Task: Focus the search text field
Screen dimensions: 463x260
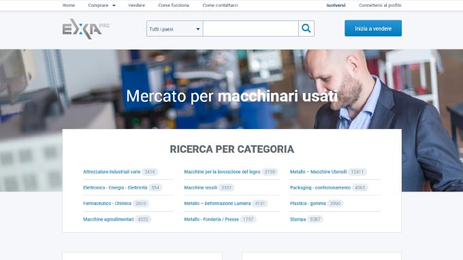Action: [x=251, y=29]
